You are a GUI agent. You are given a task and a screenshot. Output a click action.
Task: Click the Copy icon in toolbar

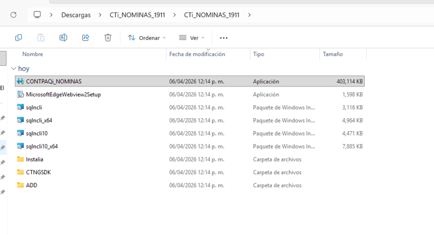tap(19, 37)
